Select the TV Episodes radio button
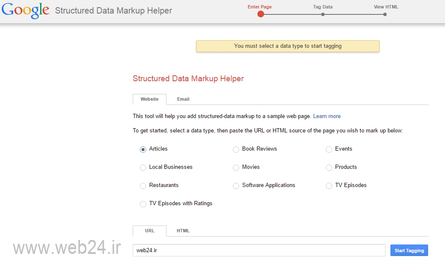Viewport: 445px width, 267px height. 329,186
